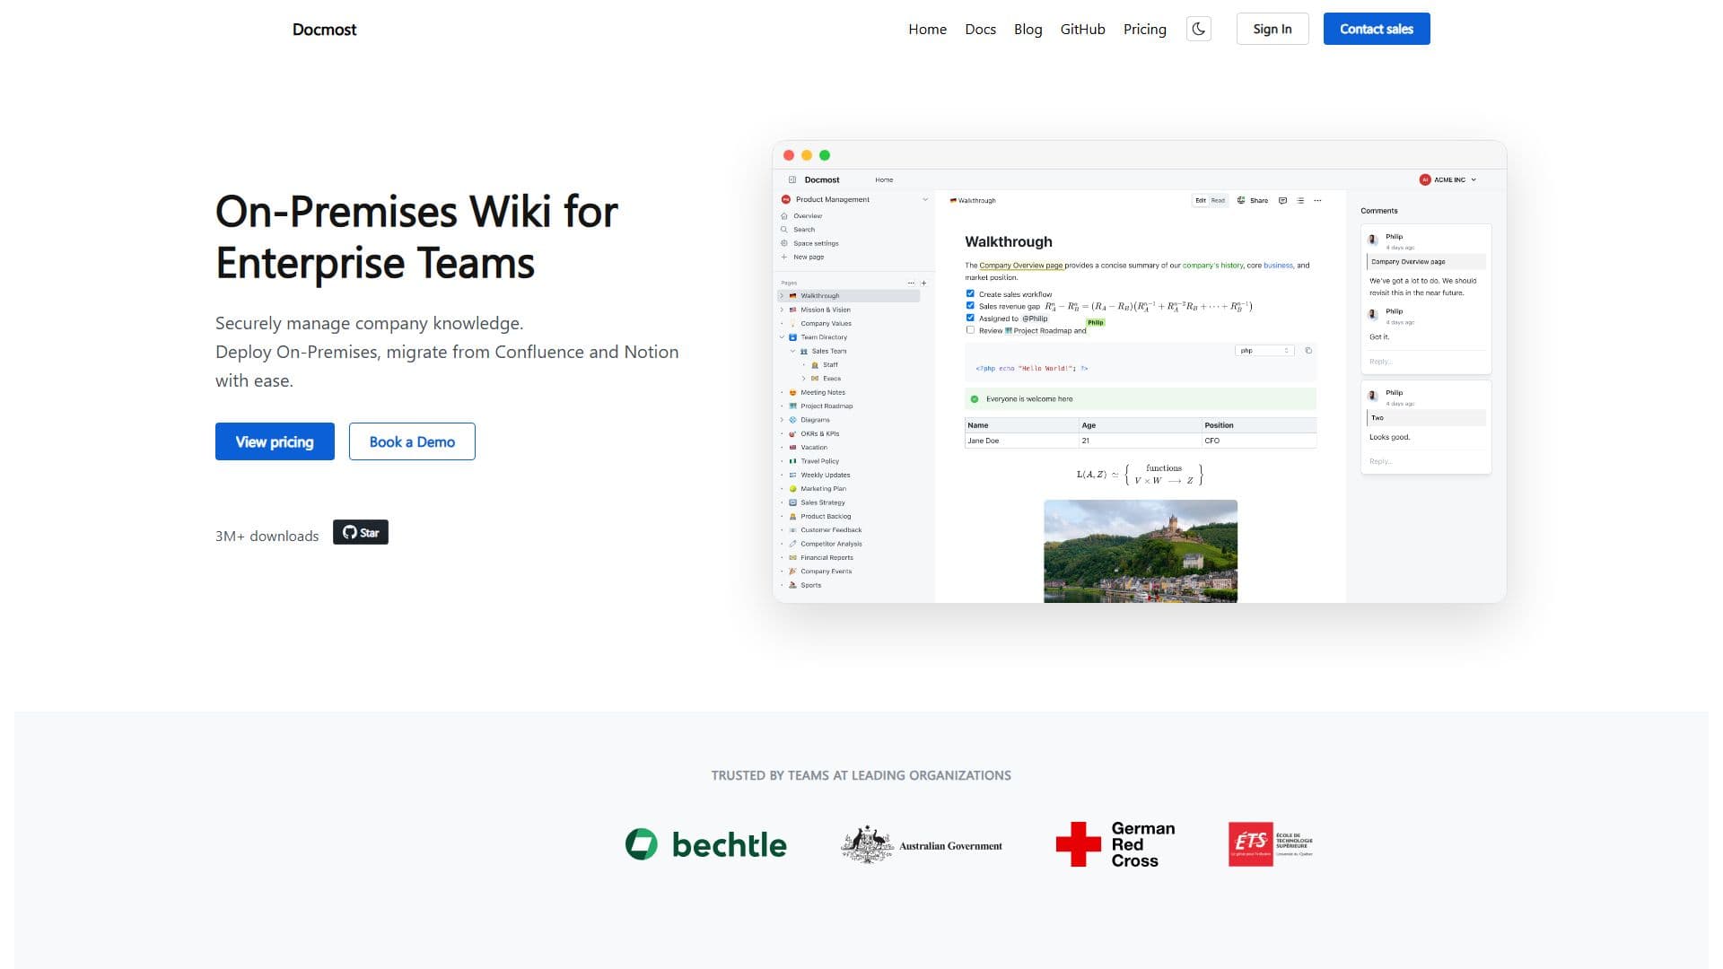The image size is (1723, 969).
Task: Toggle dark mode with the moon icon
Action: (1198, 29)
